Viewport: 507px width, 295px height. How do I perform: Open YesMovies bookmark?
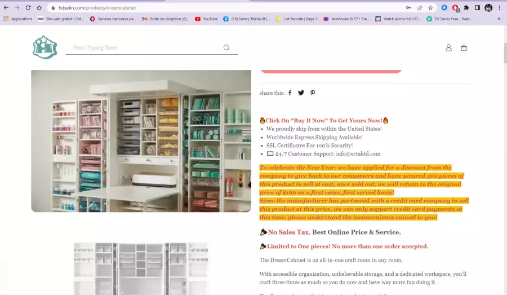tap(346, 19)
